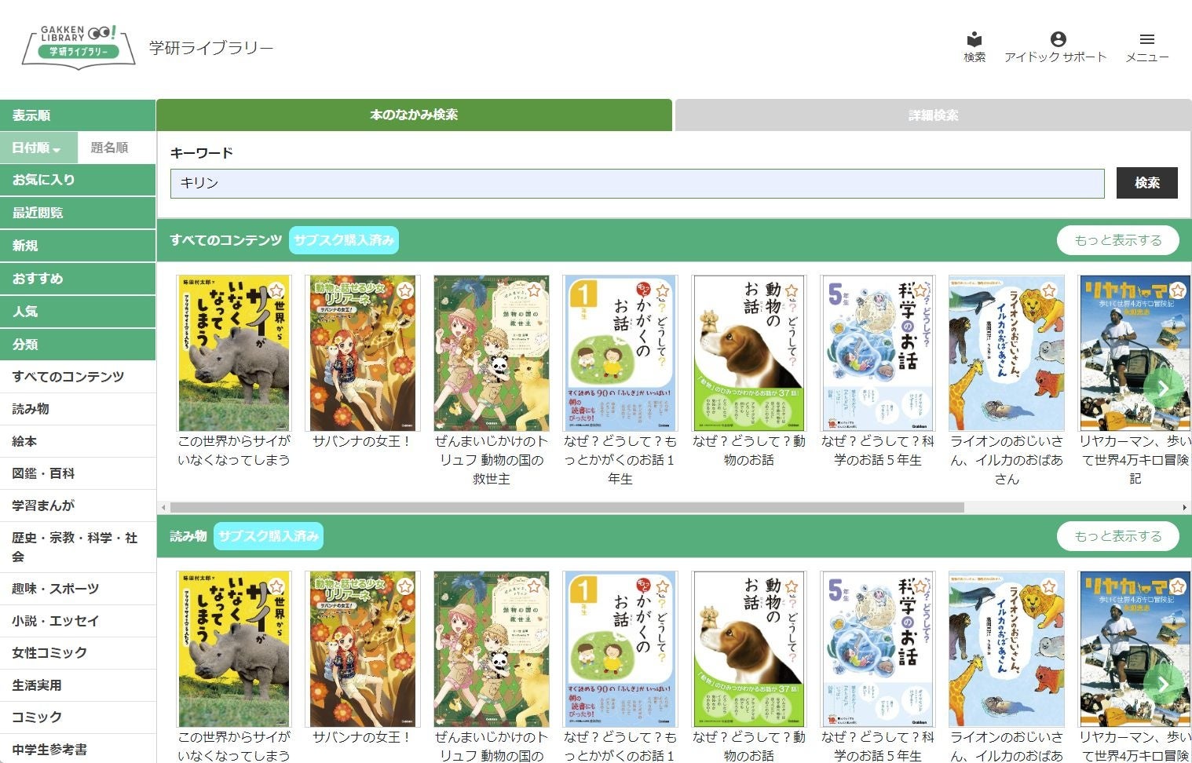Open ライオンのおじいさん cover in 読み物 row

(x=1007, y=648)
